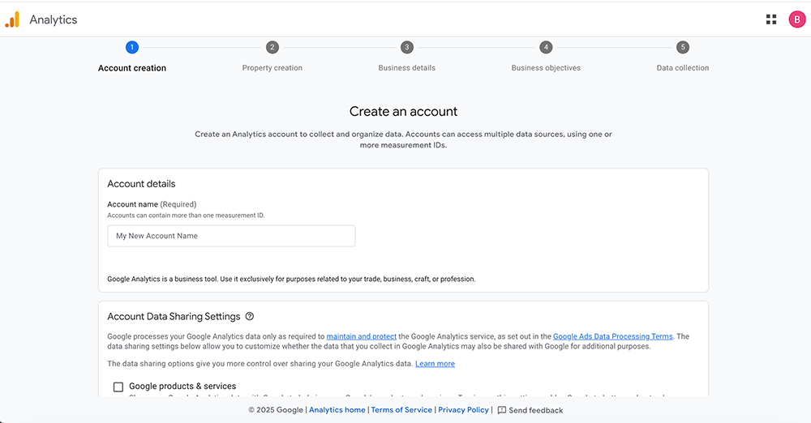This screenshot has height=423, width=811.
Task: Open the Learn more link
Action: click(435, 364)
